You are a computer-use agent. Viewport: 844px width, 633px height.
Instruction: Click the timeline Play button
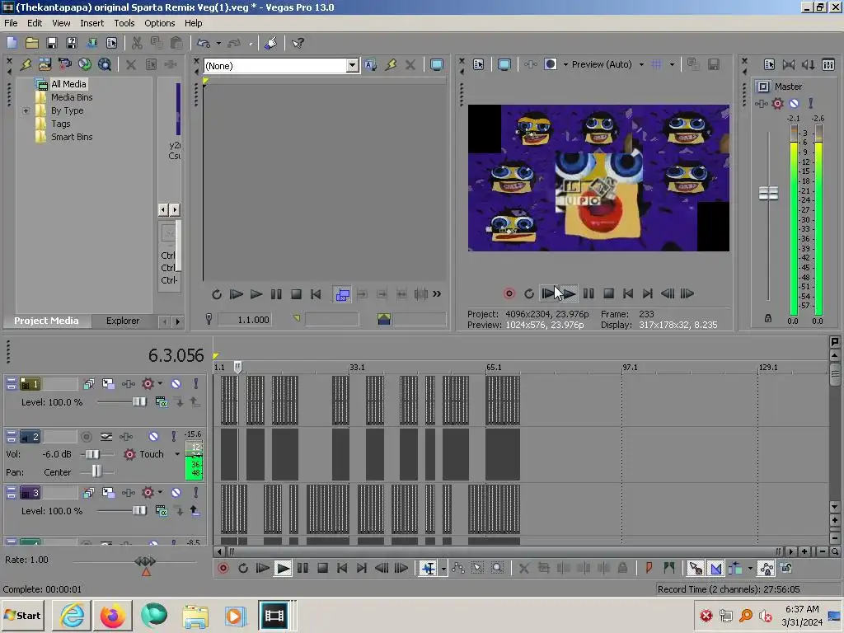tap(283, 569)
